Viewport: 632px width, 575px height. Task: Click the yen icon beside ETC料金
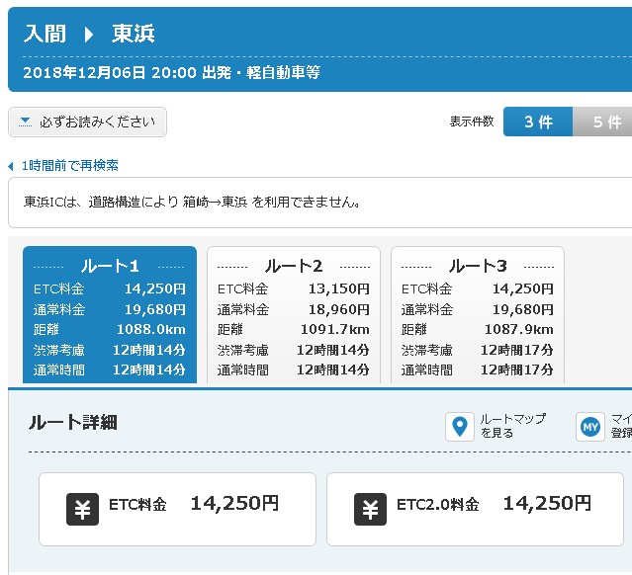coord(83,508)
